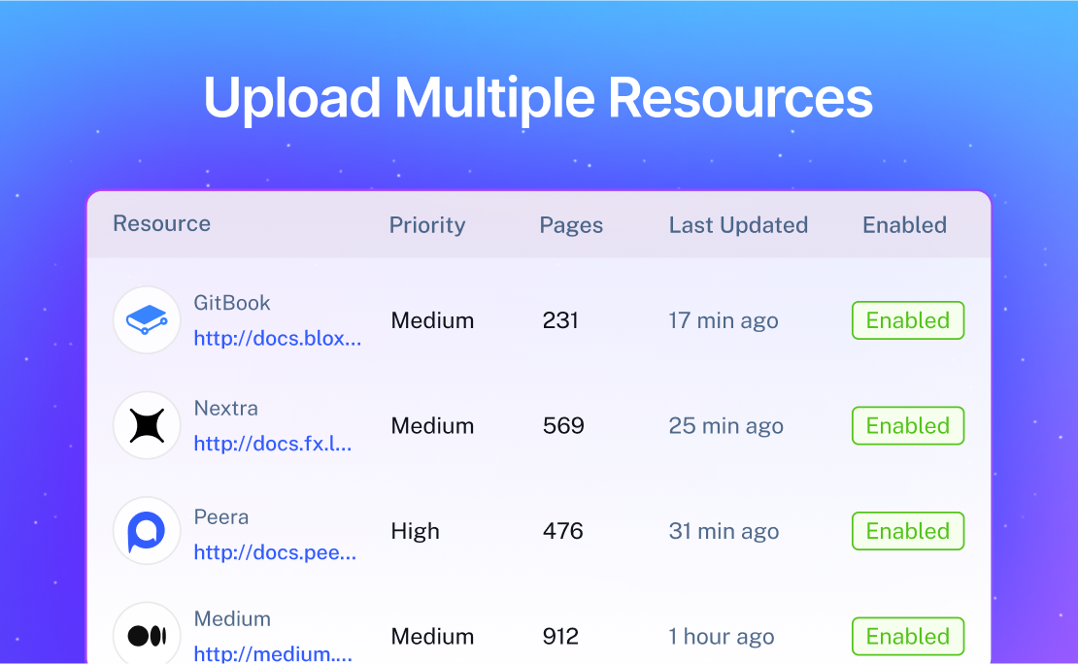The height and width of the screenshot is (664, 1078).
Task: Sort by the Priority column header
Action: click(427, 224)
